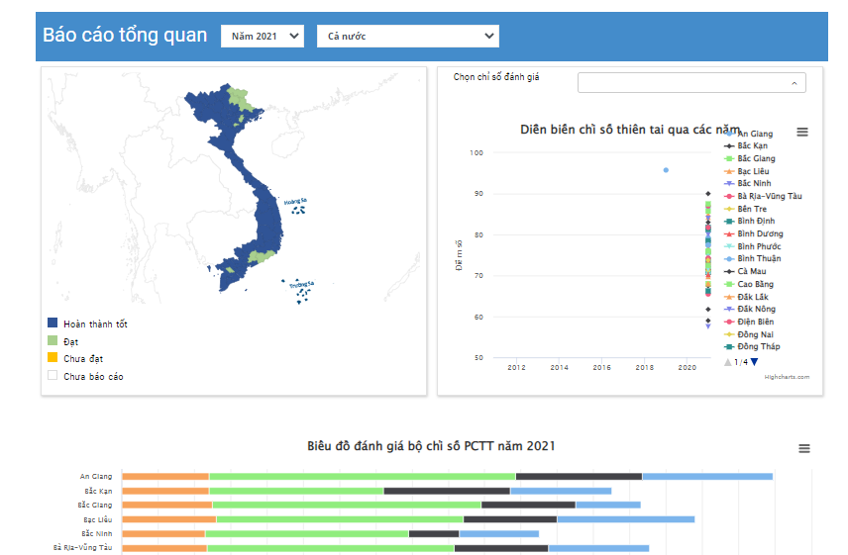Click the 2019 data point in chart
The width and height of the screenshot is (848, 555).
[666, 170]
